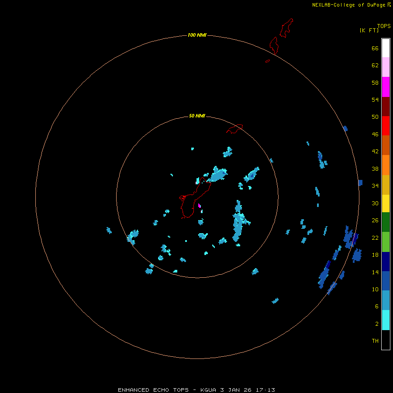Click the legend value 22
This screenshot has width=393, height=393.
click(x=375, y=238)
